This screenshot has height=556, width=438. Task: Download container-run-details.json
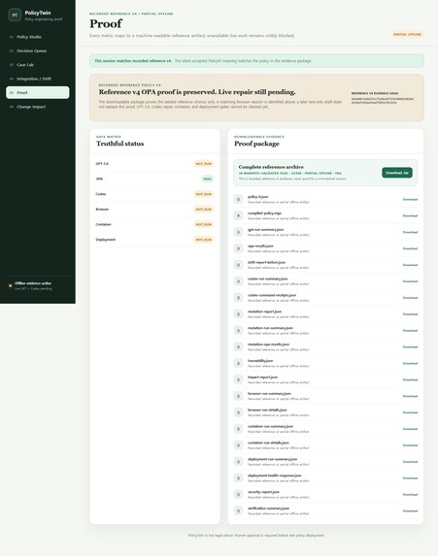coord(410,445)
